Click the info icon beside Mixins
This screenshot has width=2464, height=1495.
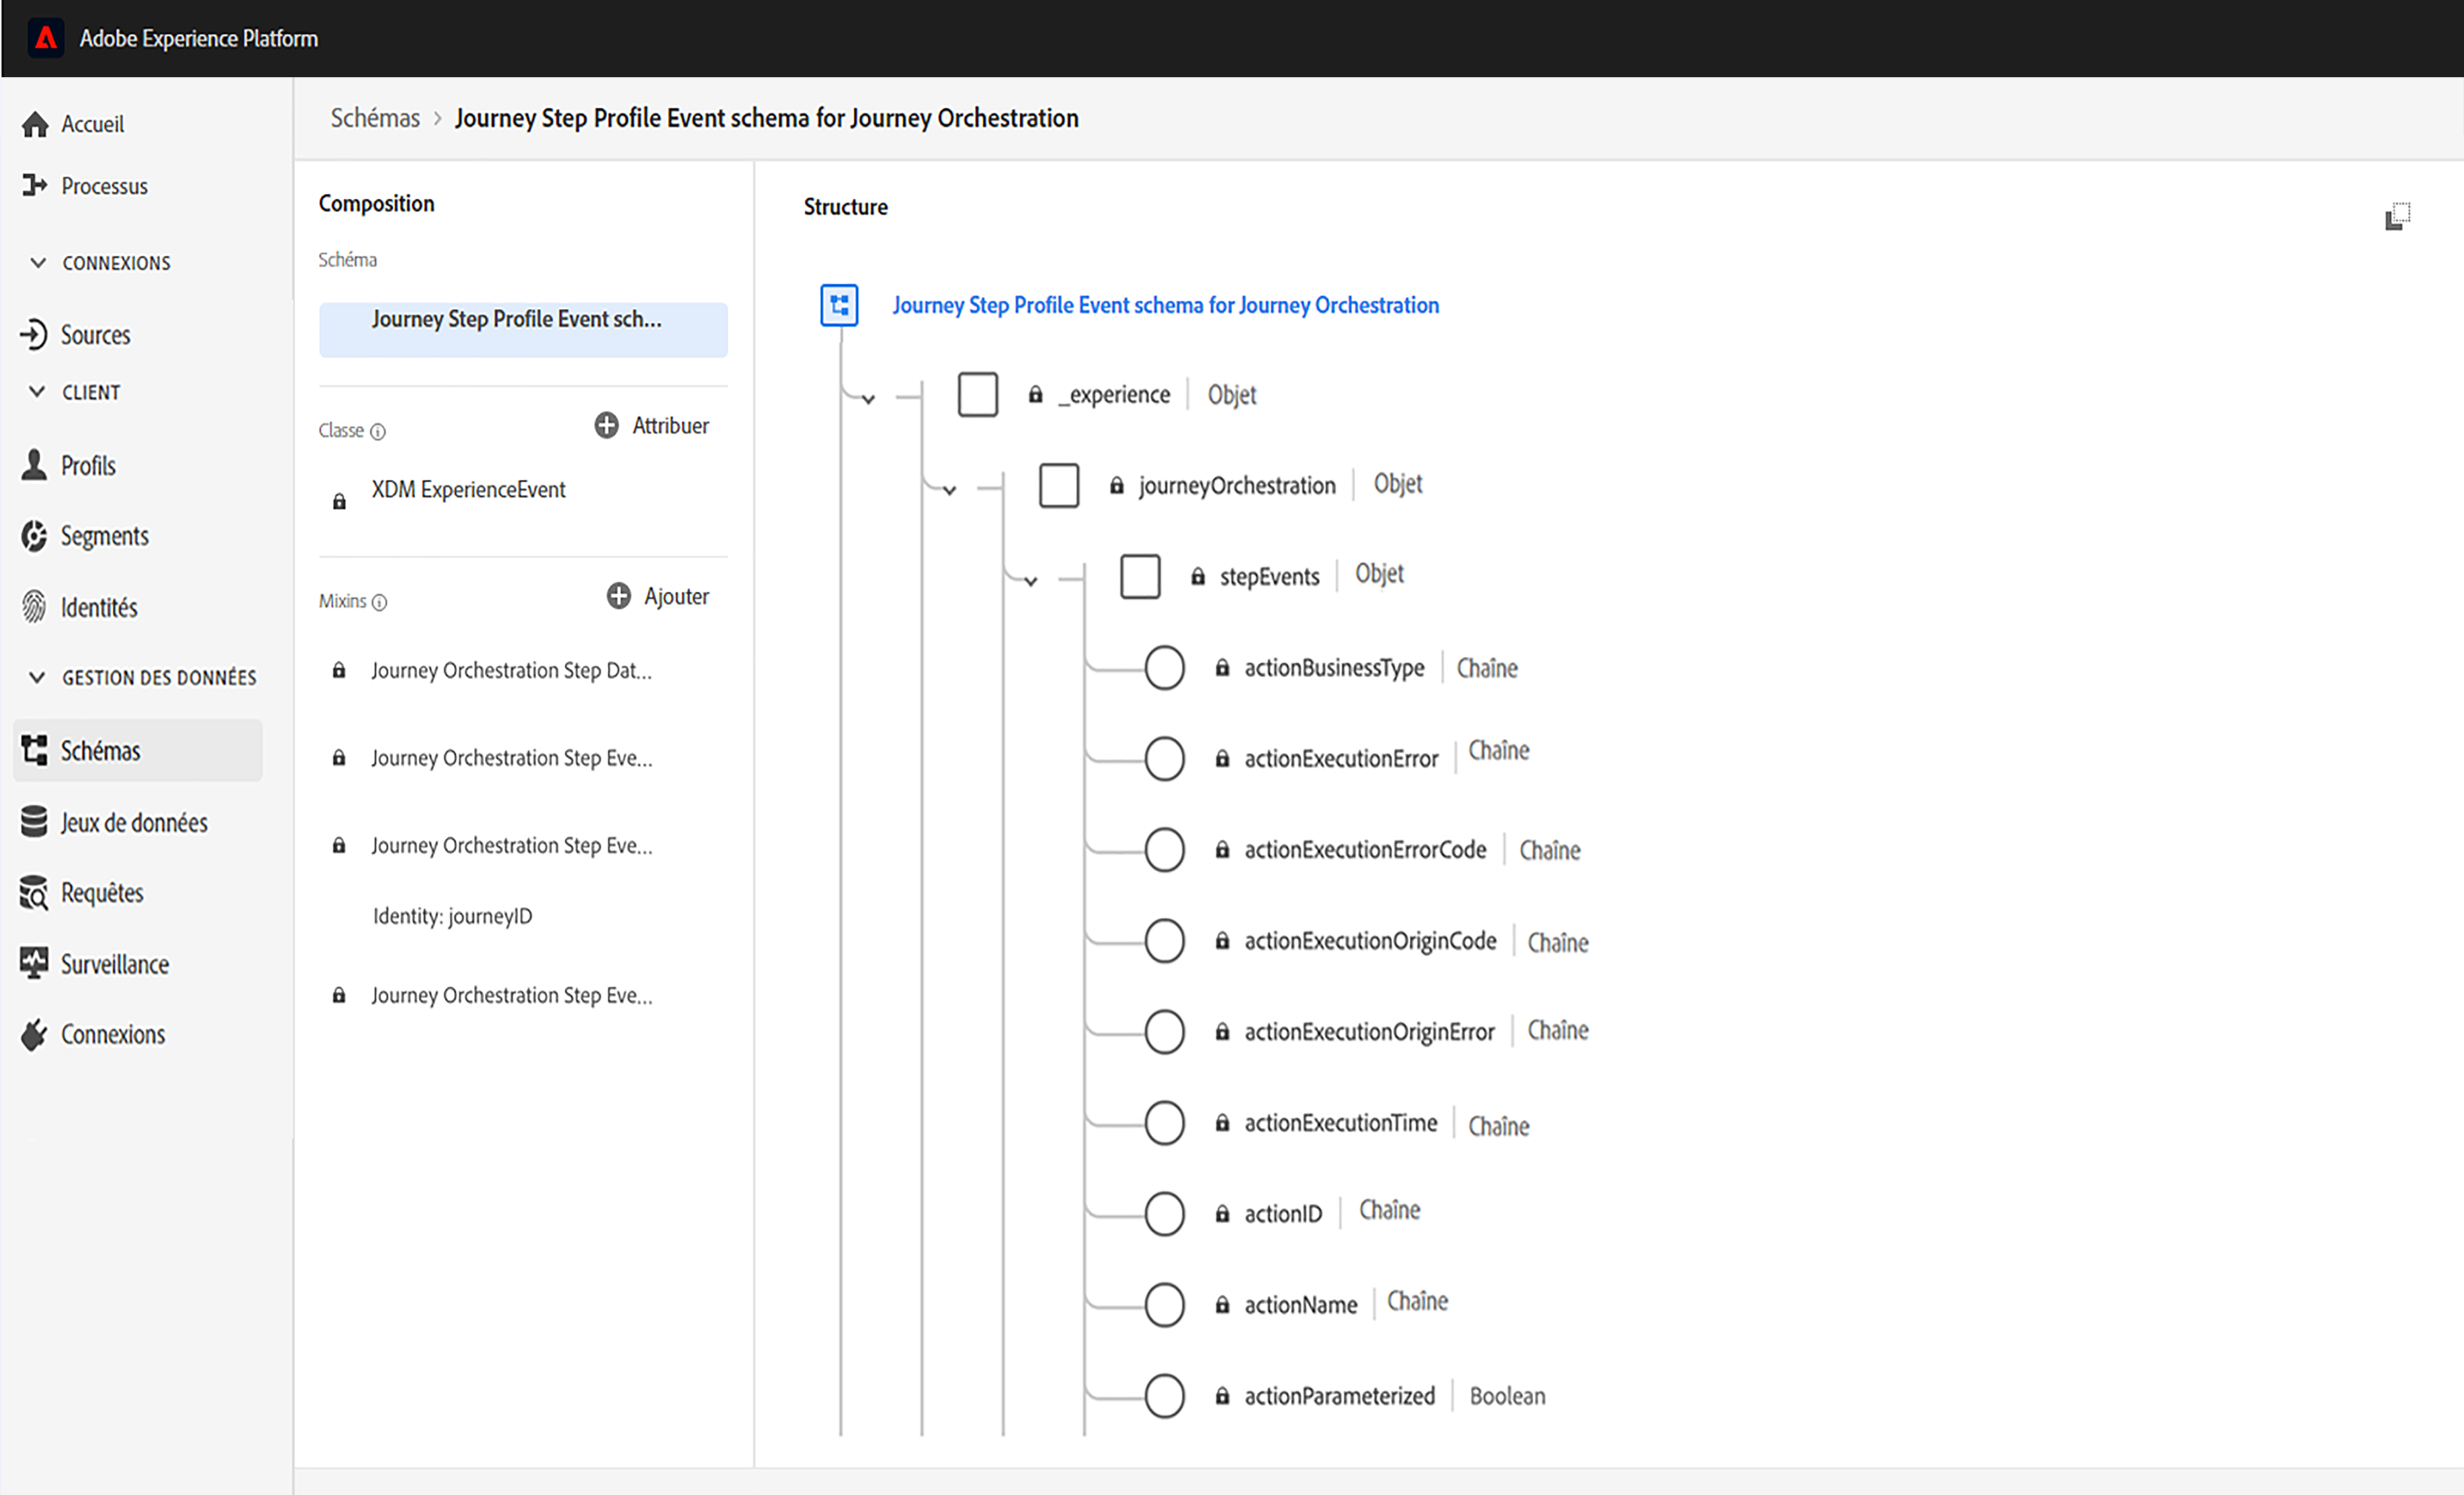380,602
